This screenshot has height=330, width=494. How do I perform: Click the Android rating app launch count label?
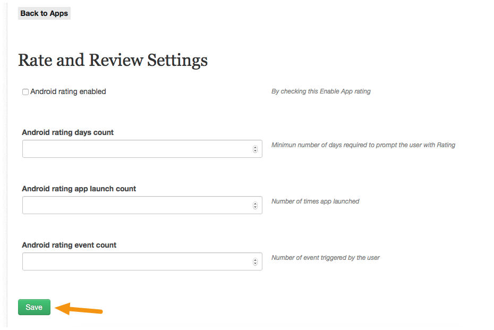click(x=79, y=189)
